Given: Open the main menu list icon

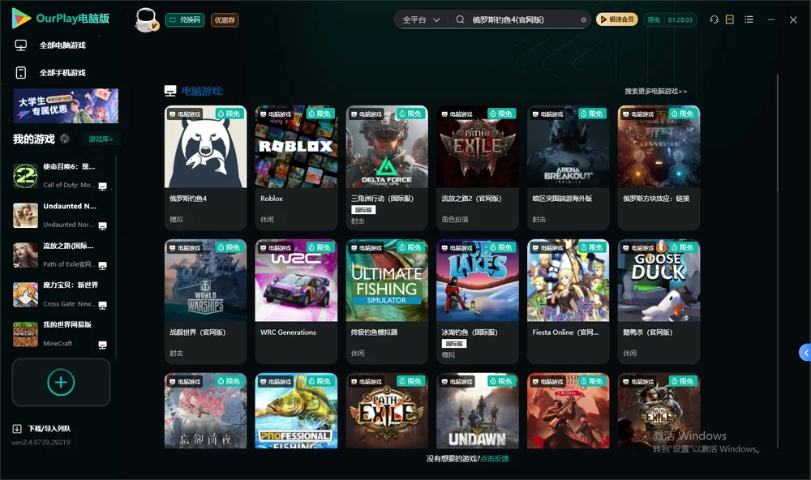Looking at the screenshot, I should (x=749, y=19).
